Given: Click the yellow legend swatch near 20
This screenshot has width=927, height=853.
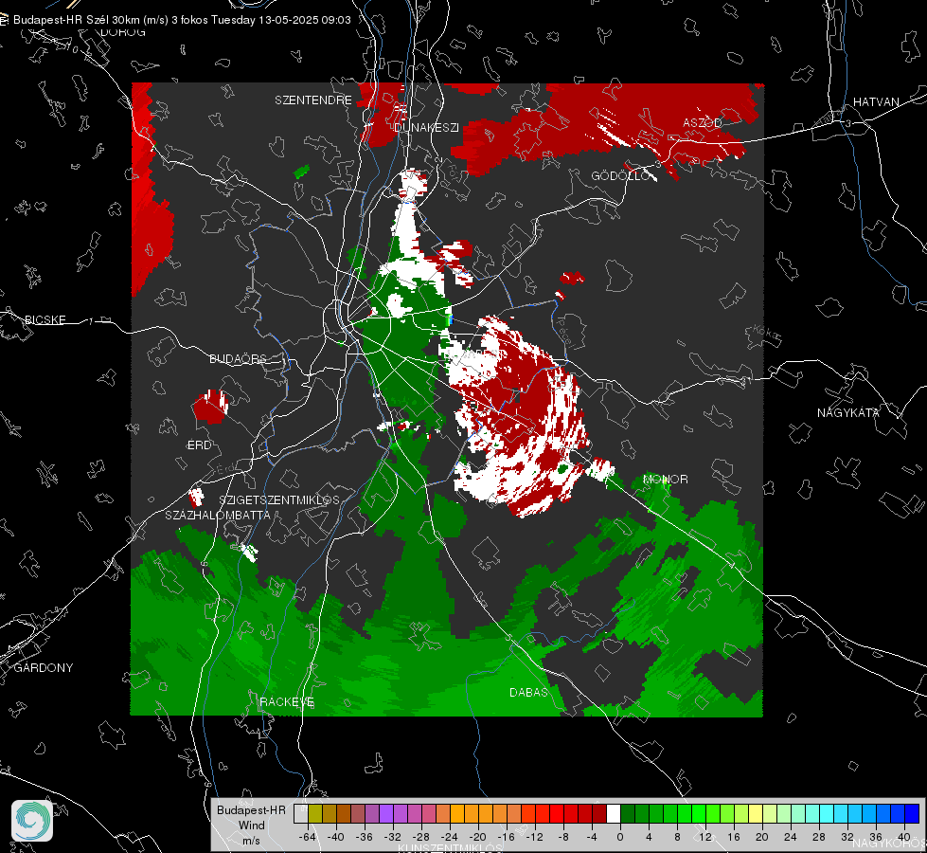Looking at the screenshot, I should pos(756,813).
